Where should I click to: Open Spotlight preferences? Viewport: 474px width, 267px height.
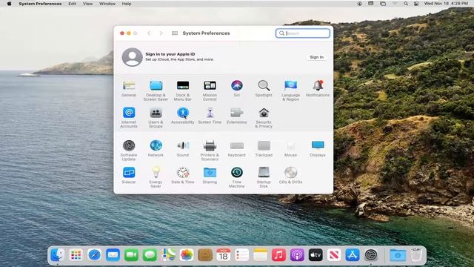(264, 88)
